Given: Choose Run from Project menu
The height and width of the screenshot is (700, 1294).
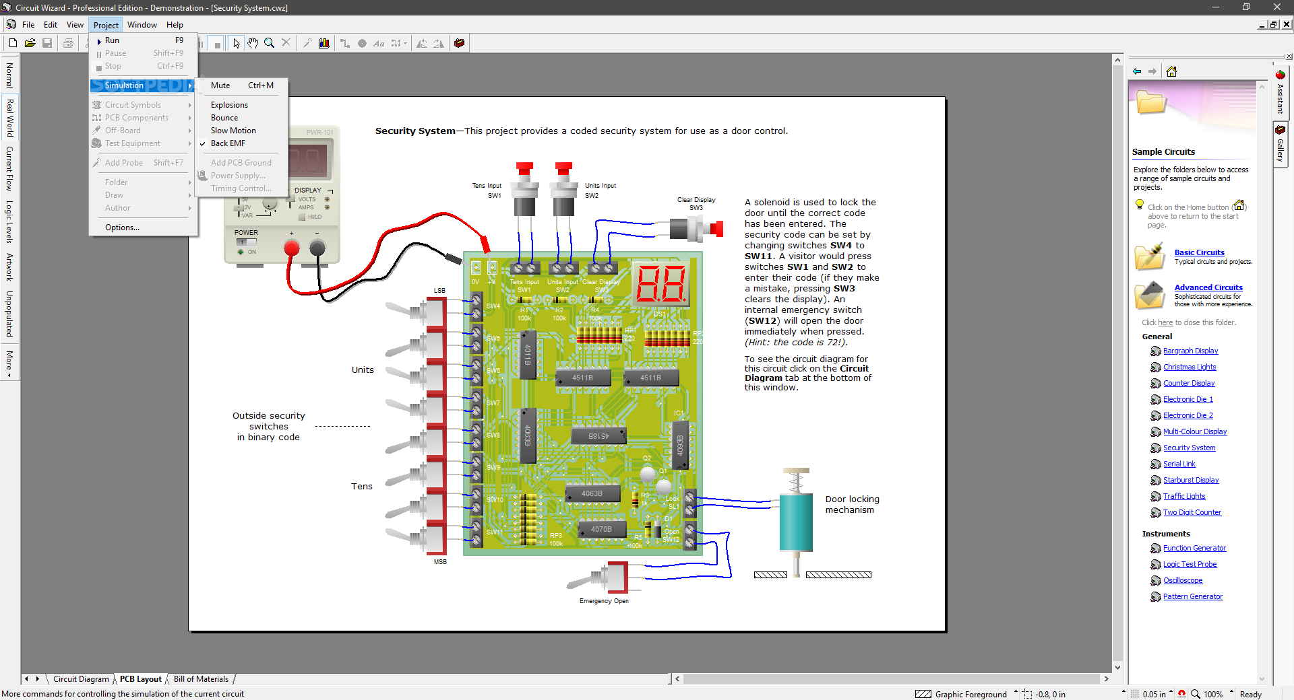Looking at the screenshot, I should (x=143, y=40).
